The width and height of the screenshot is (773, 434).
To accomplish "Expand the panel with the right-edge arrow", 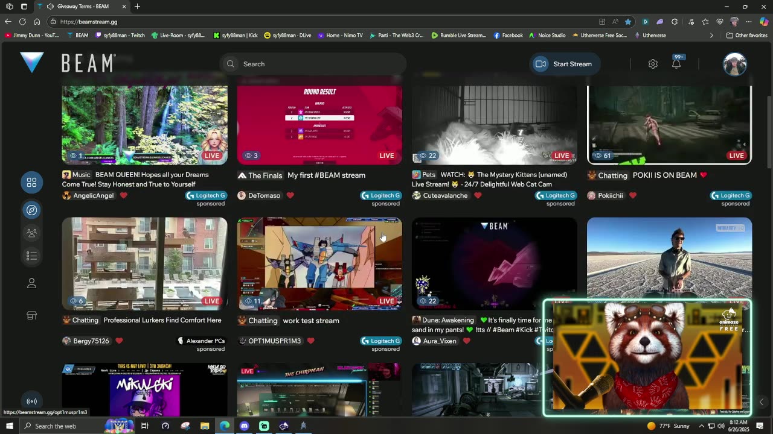I will [761, 402].
